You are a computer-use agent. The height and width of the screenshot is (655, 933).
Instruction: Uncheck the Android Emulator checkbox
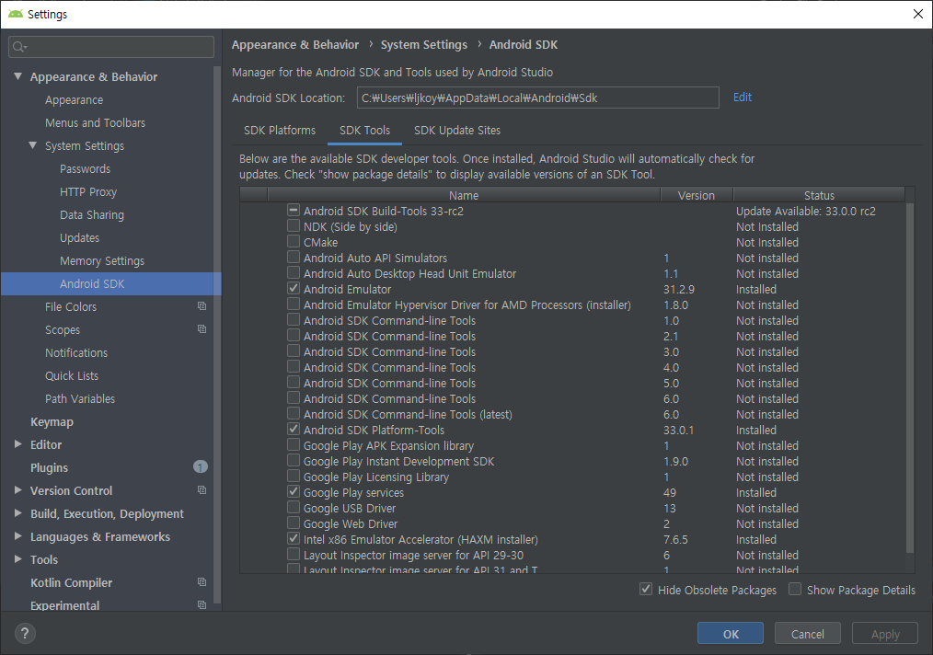[294, 289]
